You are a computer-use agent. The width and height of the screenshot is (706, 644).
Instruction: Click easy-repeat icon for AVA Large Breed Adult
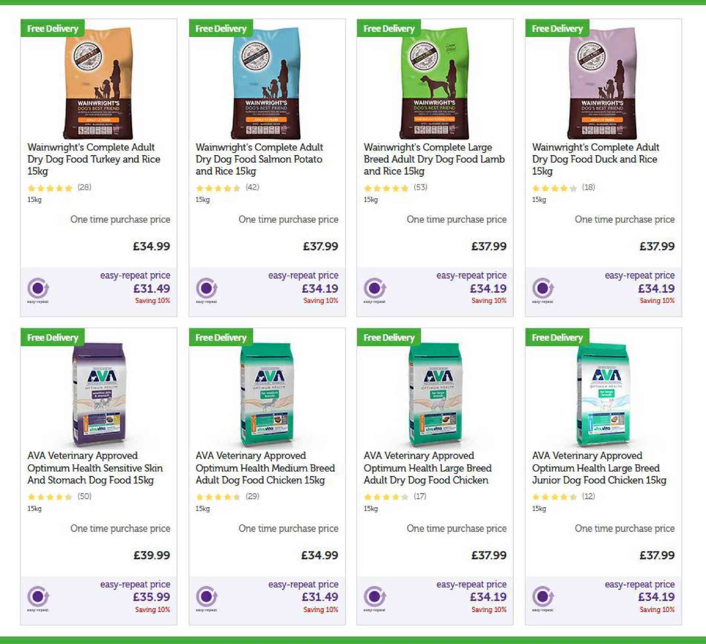pos(375,597)
